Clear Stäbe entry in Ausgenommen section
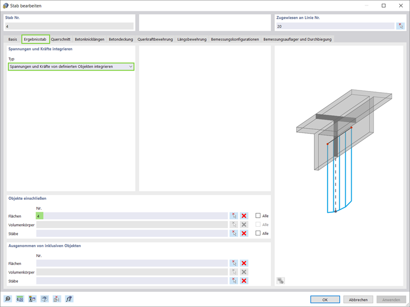Screen dimensions: 410x307 (x=244, y=281)
